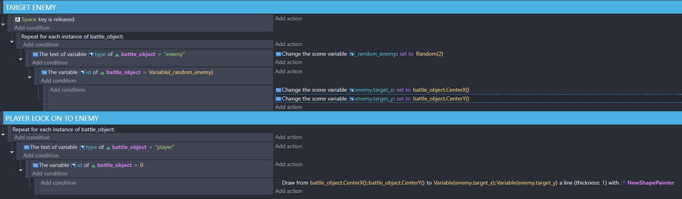The image size is (682, 199).
Task: Click shape painter icon before NewShapePainter
Action: (x=623, y=183)
